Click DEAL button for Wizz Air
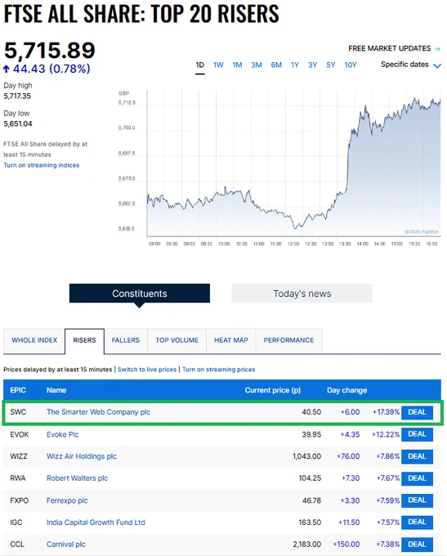Image resolution: width=447 pixels, height=556 pixels. pyautogui.click(x=417, y=456)
